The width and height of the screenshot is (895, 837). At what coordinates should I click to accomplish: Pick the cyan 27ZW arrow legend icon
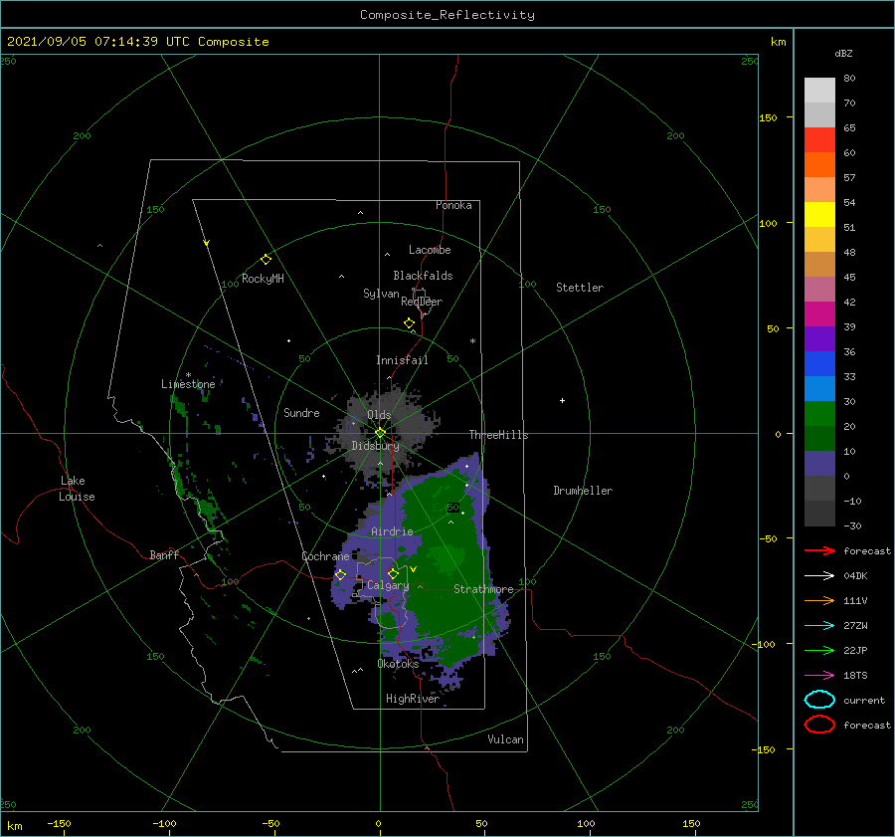coord(819,626)
